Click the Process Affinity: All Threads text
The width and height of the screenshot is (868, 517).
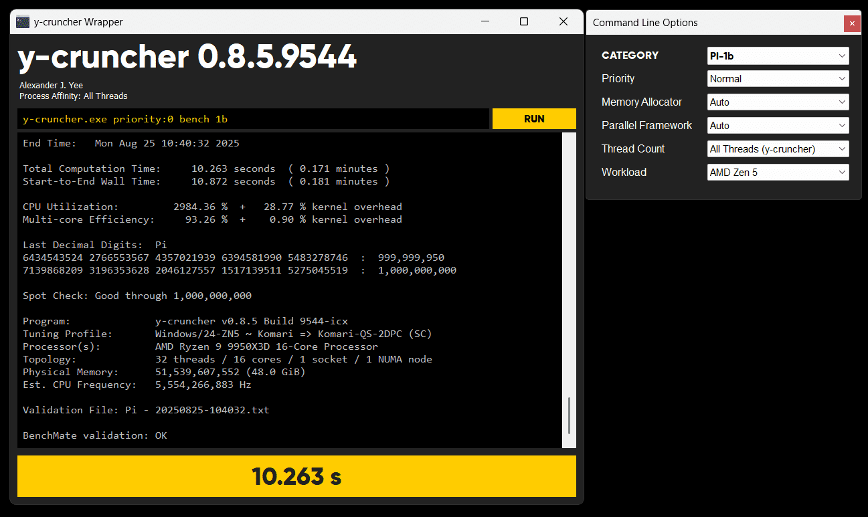74,96
